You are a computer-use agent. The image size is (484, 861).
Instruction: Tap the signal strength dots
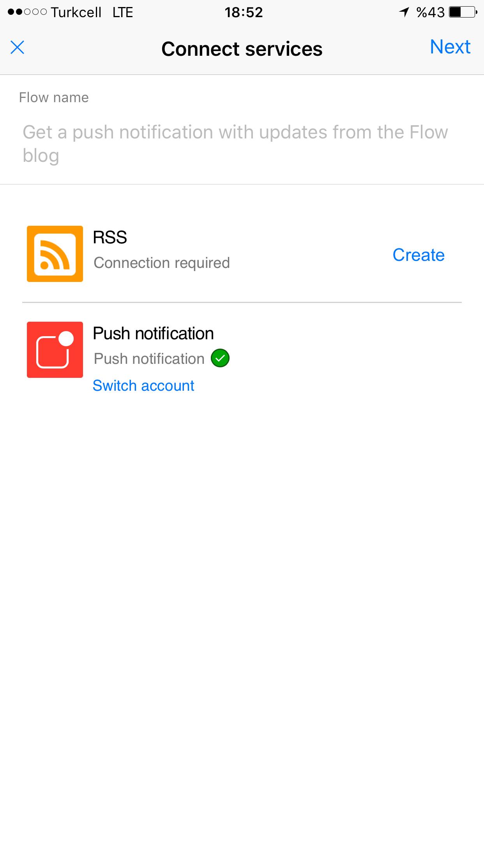pos(27,12)
